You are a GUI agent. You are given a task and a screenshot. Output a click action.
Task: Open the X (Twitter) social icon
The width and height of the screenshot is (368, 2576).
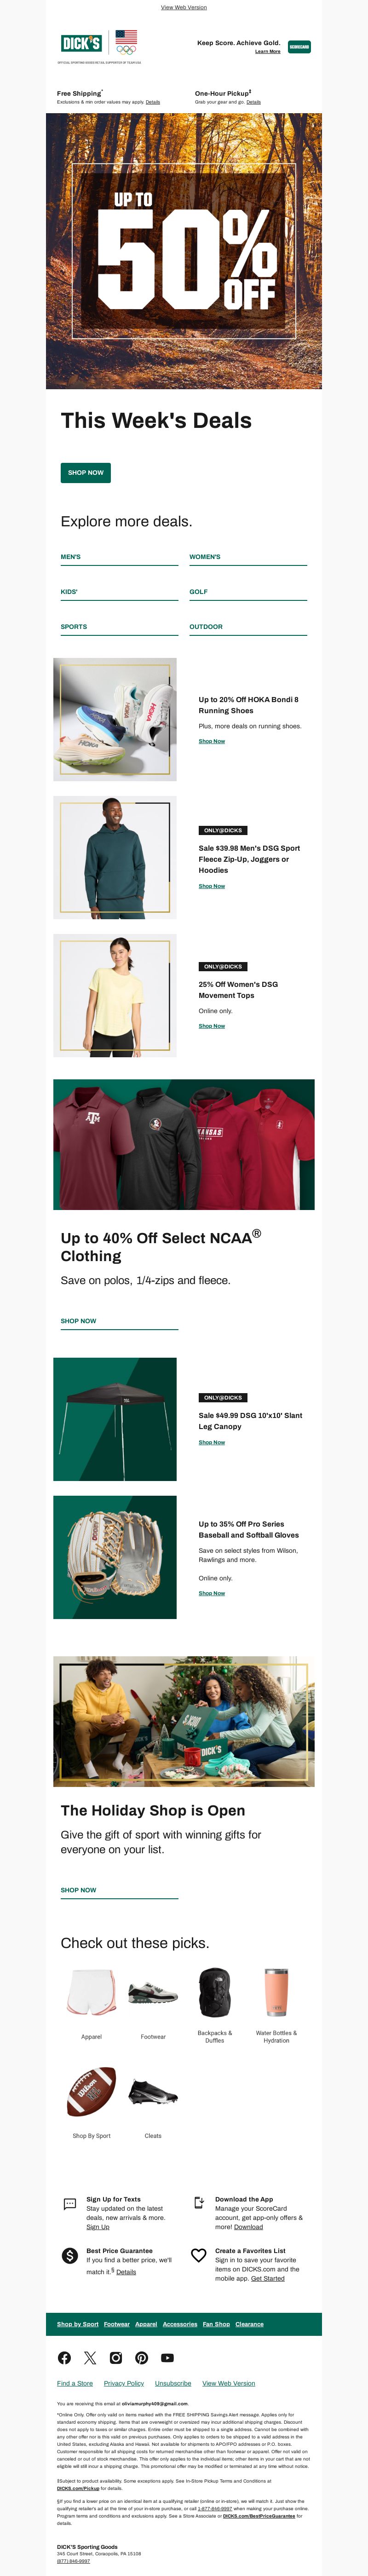click(90, 2357)
